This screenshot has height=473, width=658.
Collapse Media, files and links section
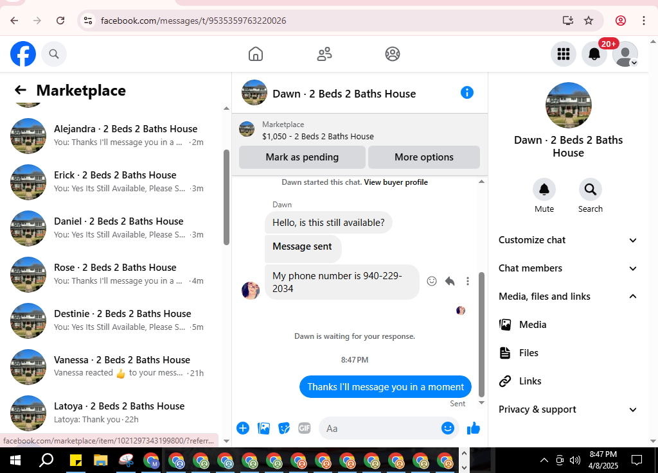coord(568,297)
